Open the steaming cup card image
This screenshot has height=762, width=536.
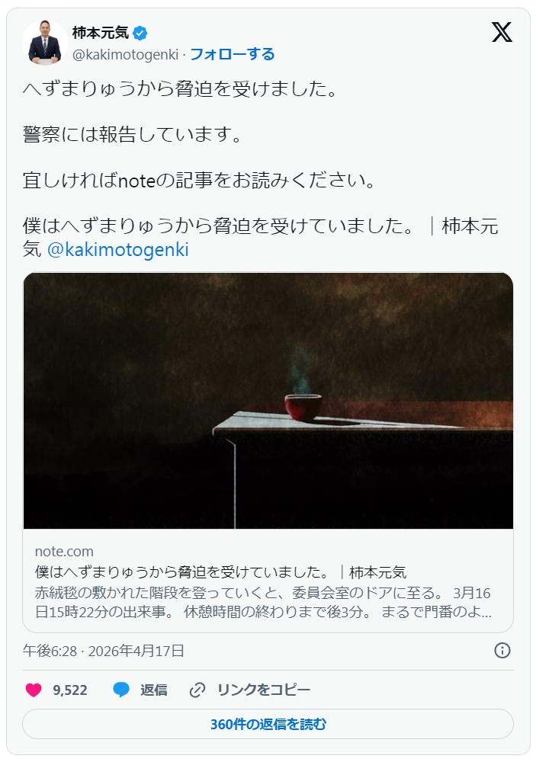point(268,401)
